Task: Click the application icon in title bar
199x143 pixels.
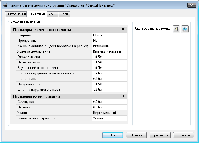Action: point(4,5)
